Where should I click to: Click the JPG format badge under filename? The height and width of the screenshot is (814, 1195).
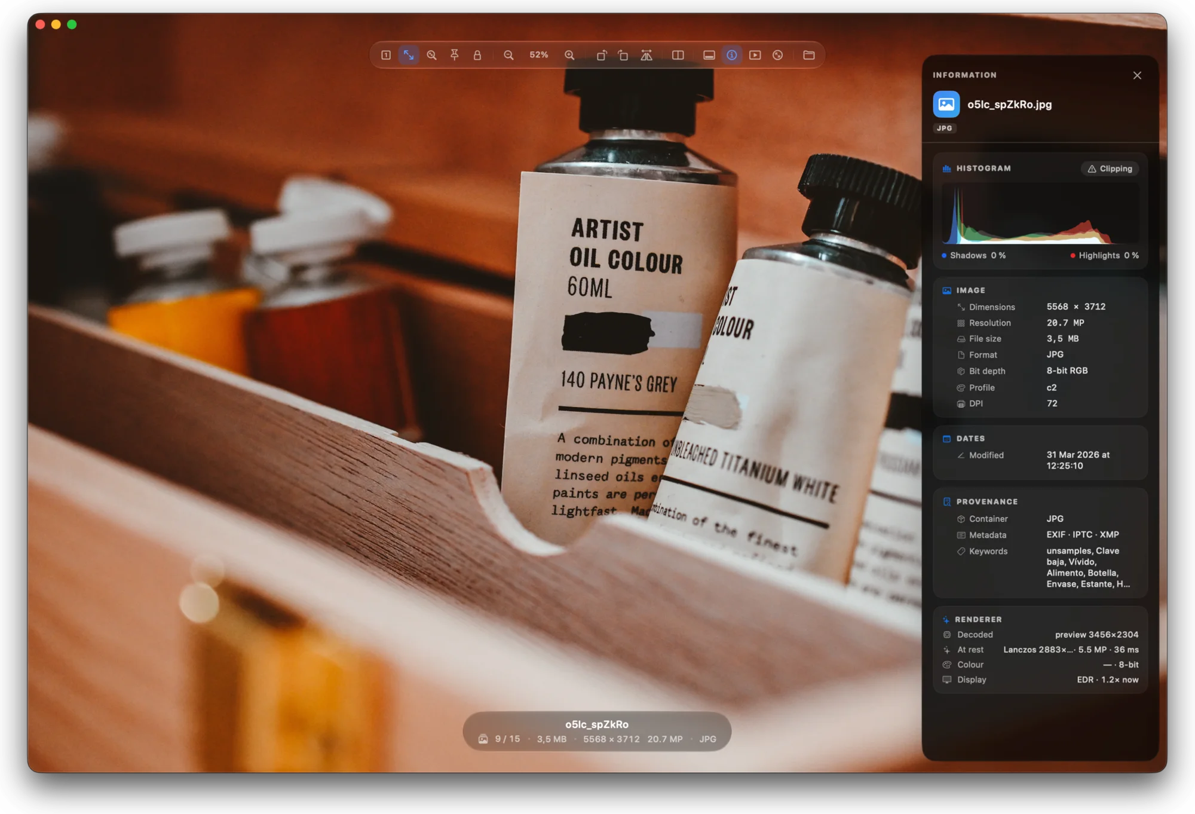point(945,128)
